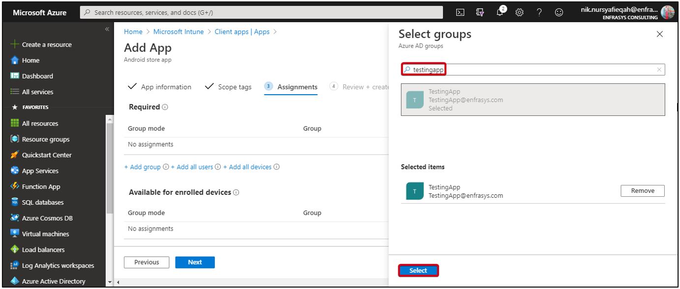This screenshot has height=289, width=680.
Task: Click the Add all users link
Action: pyautogui.click(x=194, y=167)
